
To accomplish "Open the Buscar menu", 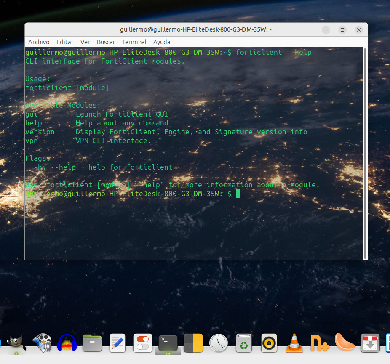I will click(106, 42).
